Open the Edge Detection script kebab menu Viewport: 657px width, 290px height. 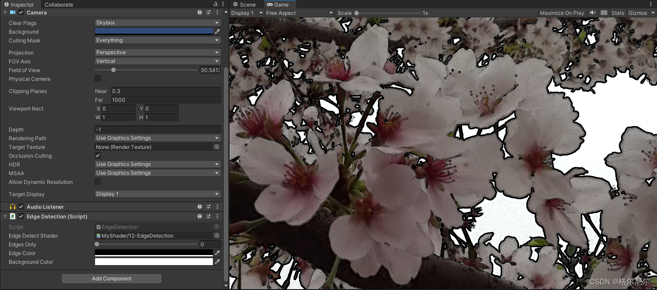coord(217,216)
